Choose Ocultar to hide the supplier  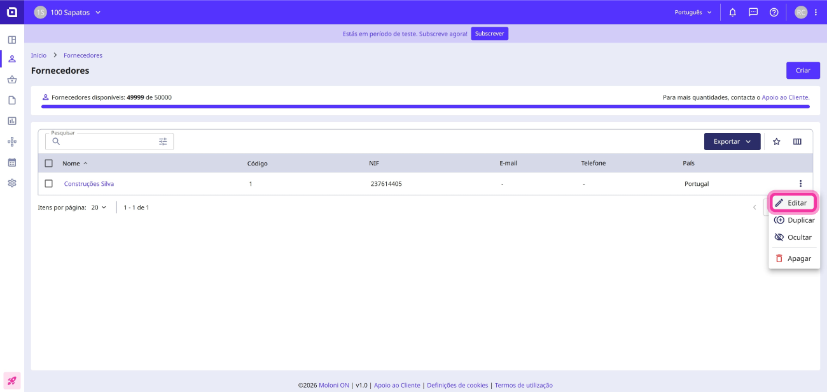(x=794, y=237)
